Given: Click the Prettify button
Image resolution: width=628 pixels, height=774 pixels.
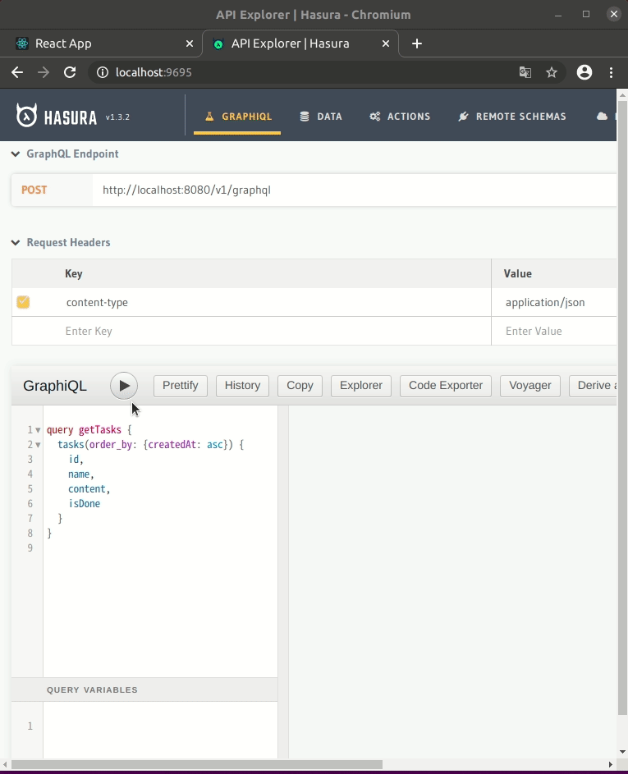Looking at the screenshot, I should point(180,385).
